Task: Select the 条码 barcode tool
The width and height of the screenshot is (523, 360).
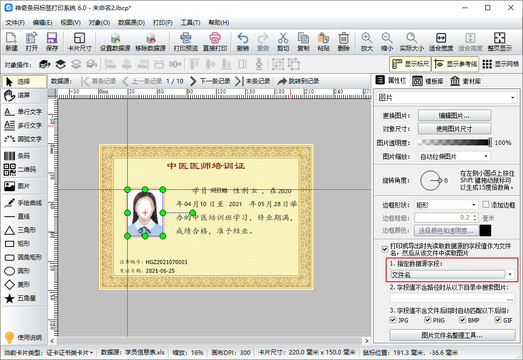Action: coord(23,156)
